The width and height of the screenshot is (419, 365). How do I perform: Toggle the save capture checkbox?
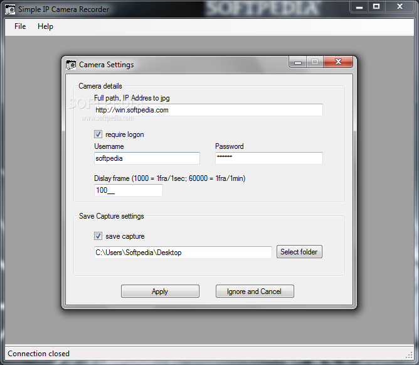click(x=98, y=236)
